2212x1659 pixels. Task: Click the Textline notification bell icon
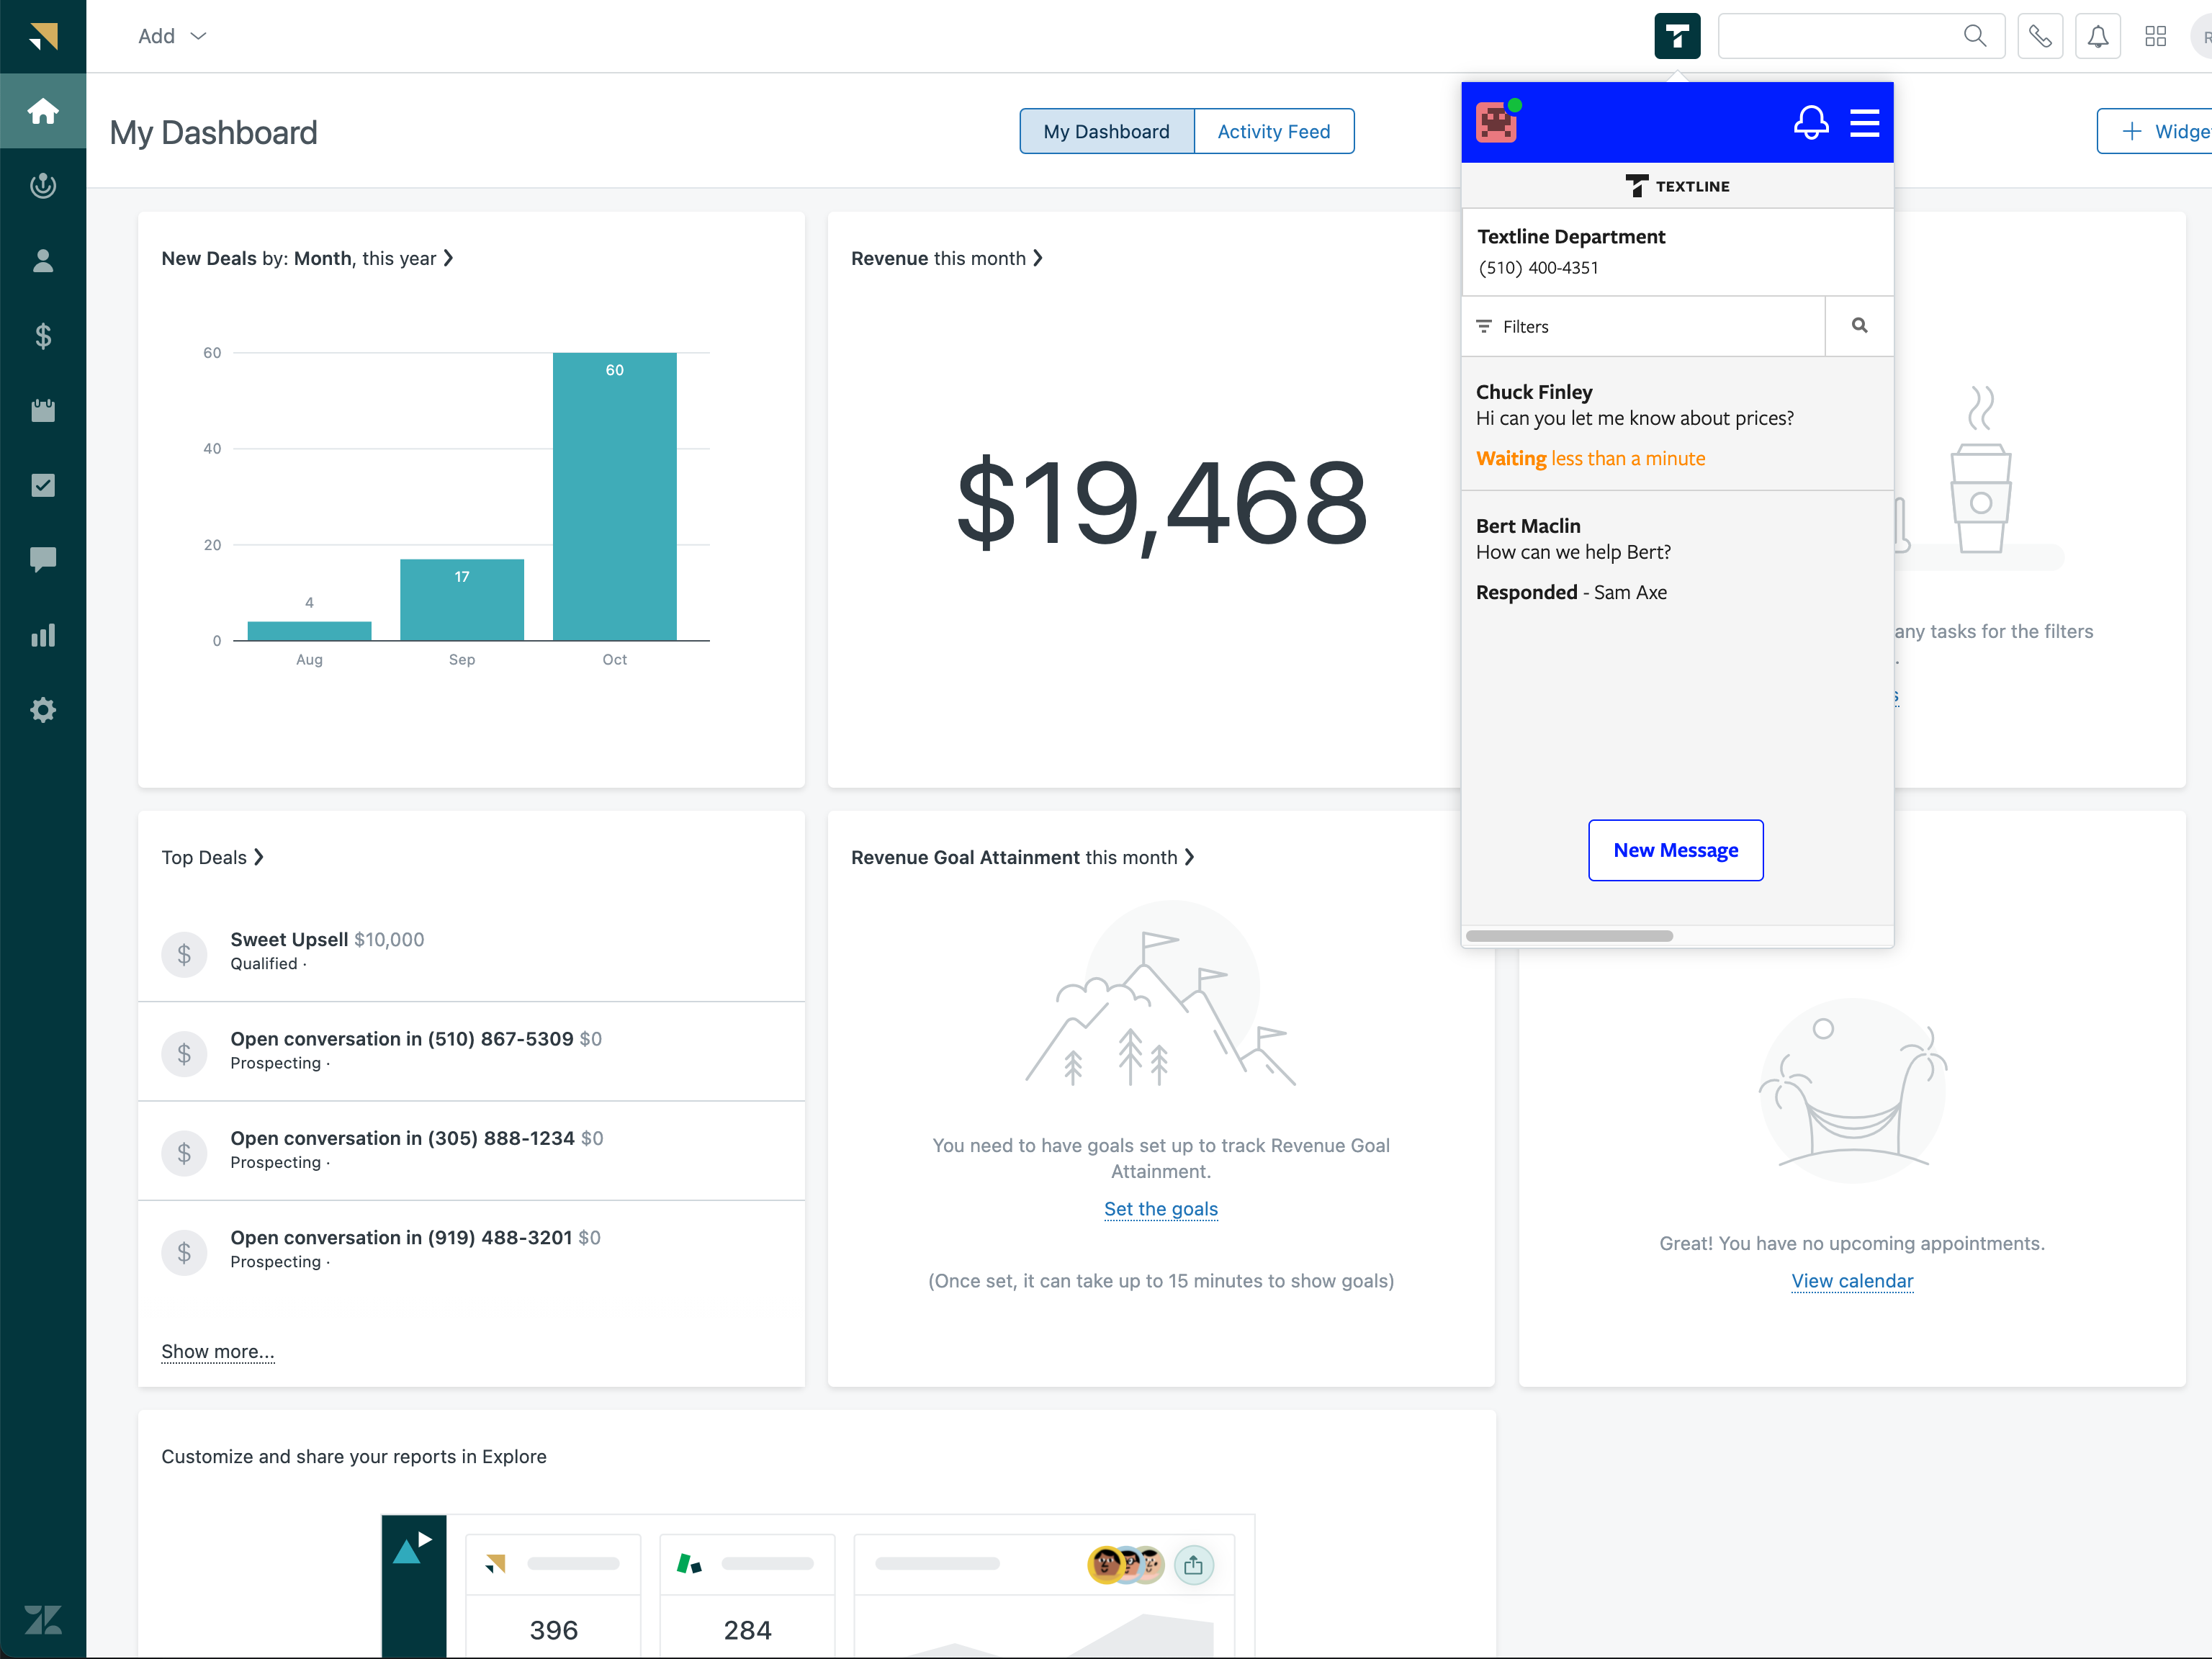pyautogui.click(x=1810, y=123)
